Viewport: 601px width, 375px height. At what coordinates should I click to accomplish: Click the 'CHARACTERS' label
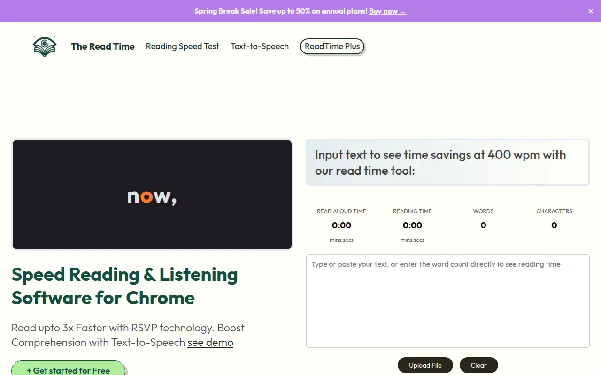coord(554,211)
